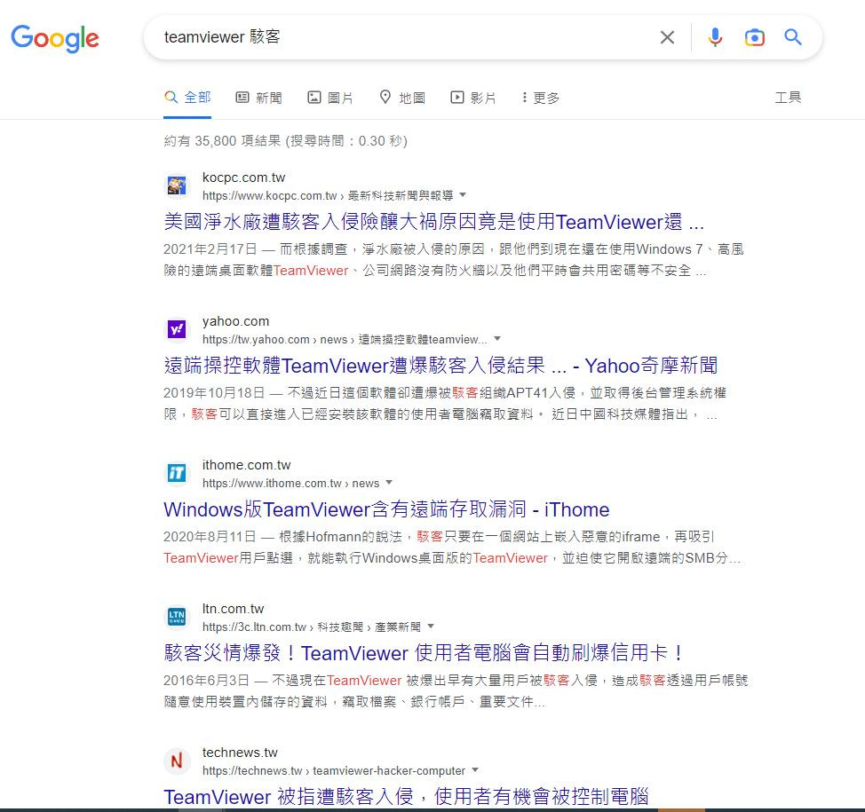Screen dimensions: 865x812
Task: Click the iThome favicon icon
Action: pos(177,473)
